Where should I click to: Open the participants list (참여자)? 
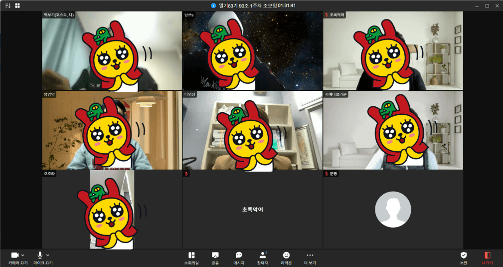tap(262, 258)
